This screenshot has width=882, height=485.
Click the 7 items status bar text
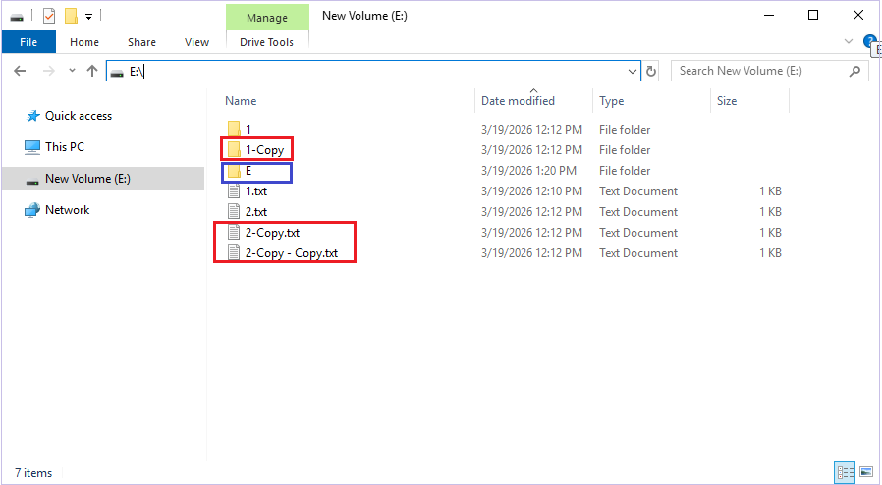point(33,473)
